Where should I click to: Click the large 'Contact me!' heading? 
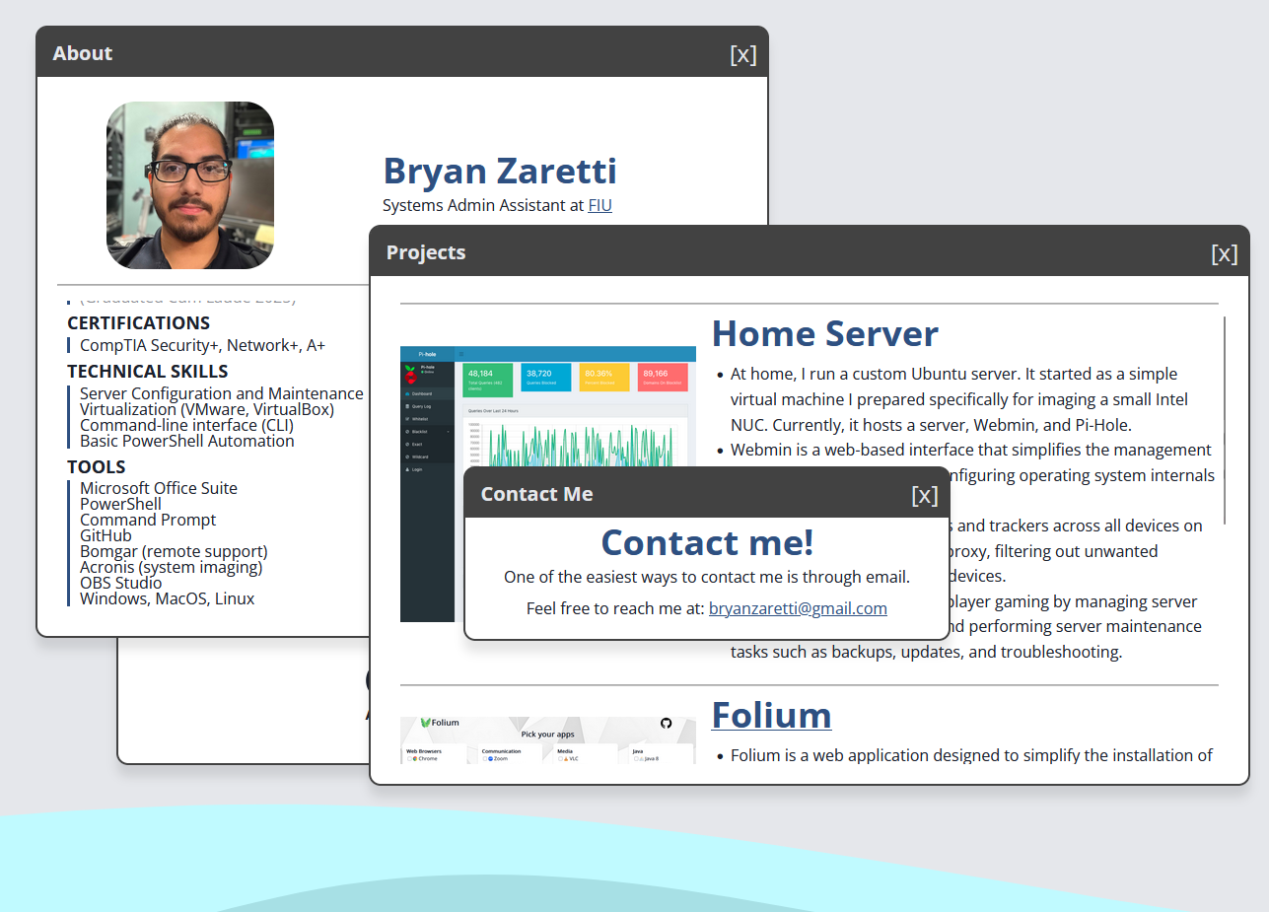707,542
